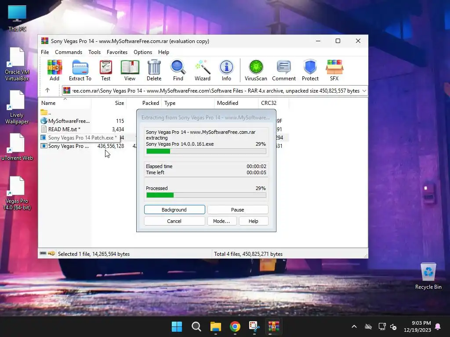
Task: Create SFX archive via toolbar
Action: click(334, 70)
